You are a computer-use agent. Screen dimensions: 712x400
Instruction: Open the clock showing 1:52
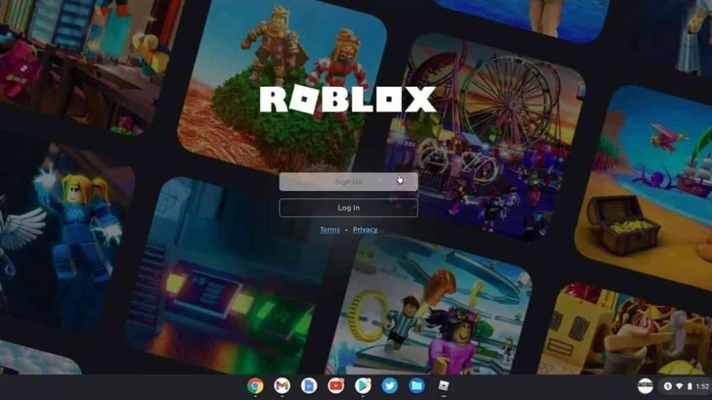click(702, 386)
